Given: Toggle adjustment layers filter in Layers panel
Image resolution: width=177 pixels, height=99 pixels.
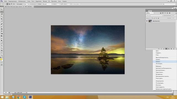Looking at the screenshot, I should pos(163,13).
